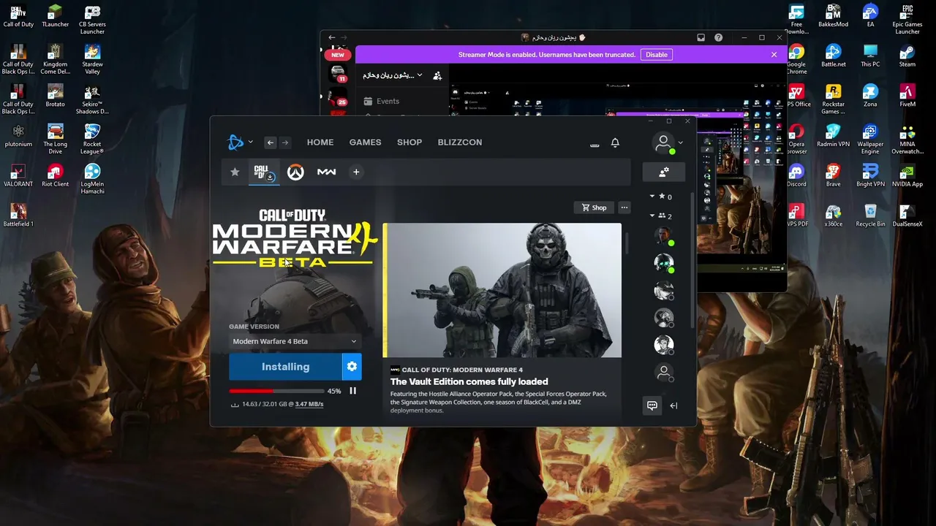The height and width of the screenshot is (526, 936).
Task: Collapse the friends sidebar arrow
Action: (x=673, y=405)
